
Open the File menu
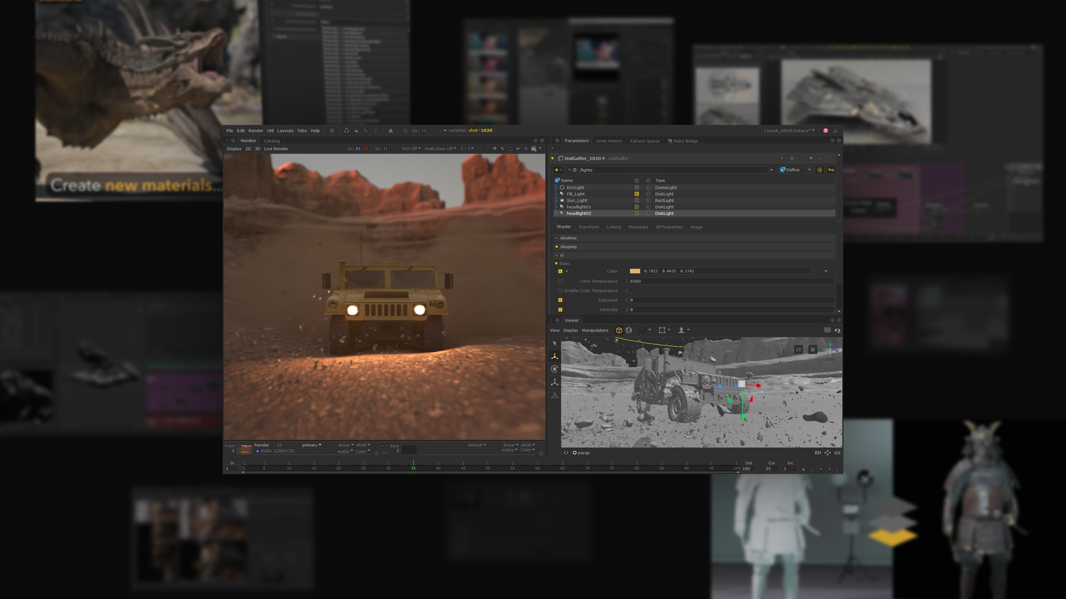click(x=229, y=131)
